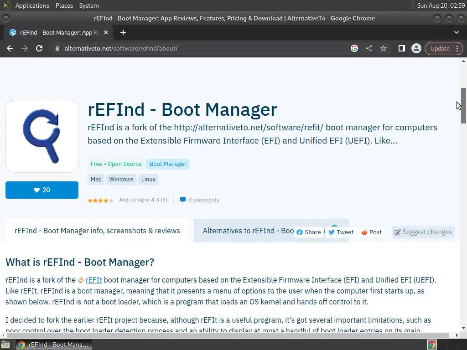Share on Facebook

point(309,232)
